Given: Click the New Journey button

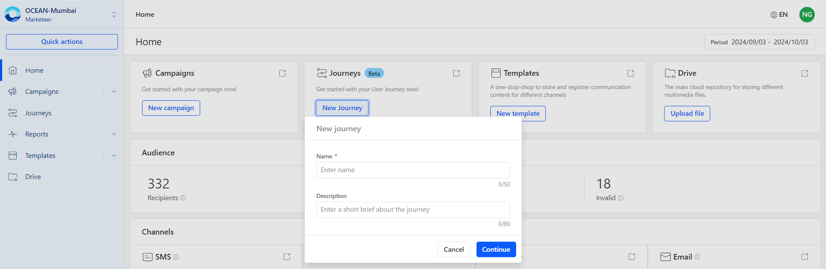Looking at the screenshot, I should click(342, 108).
